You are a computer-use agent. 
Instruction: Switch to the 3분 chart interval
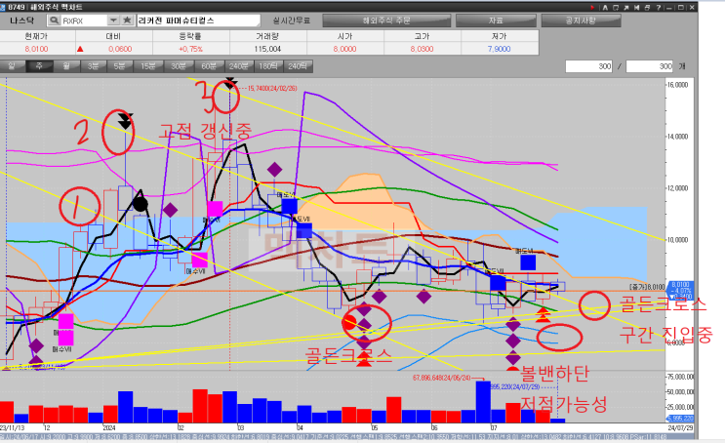93,66
